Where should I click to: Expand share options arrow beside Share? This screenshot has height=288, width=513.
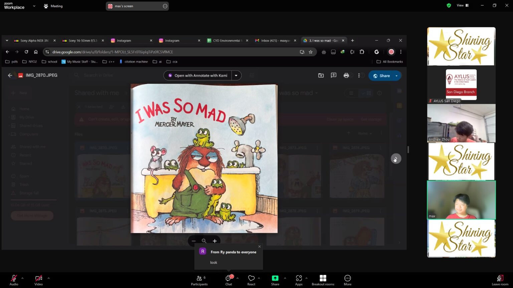pyautogui.click(x=285, y=278)
